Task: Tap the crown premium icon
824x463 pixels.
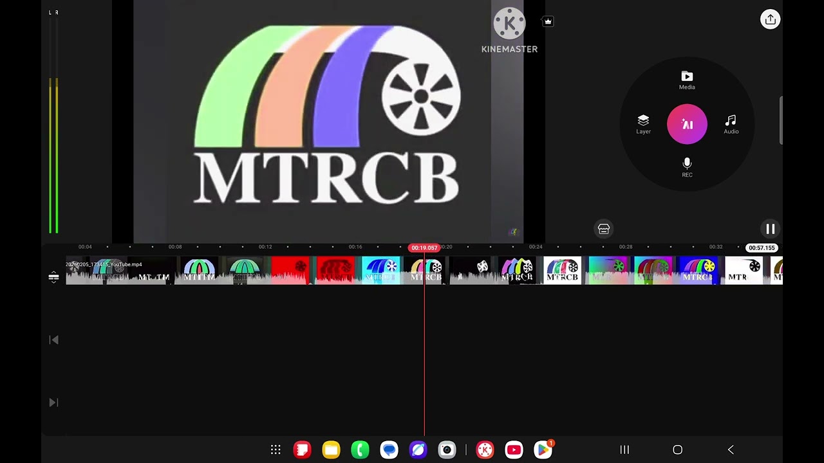Action: (x=548, y=21)
